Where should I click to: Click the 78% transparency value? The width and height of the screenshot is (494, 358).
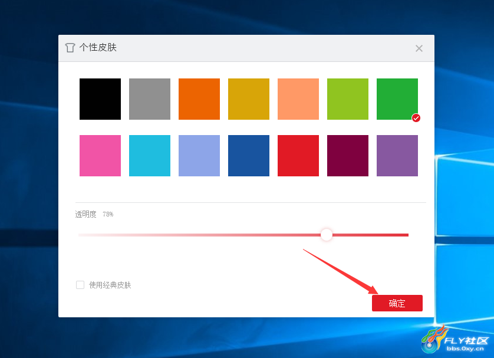[x=108, y=214]
